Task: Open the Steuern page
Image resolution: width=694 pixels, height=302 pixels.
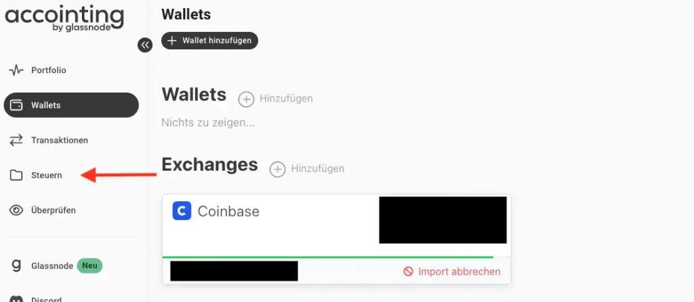Action: coord(47,175)
